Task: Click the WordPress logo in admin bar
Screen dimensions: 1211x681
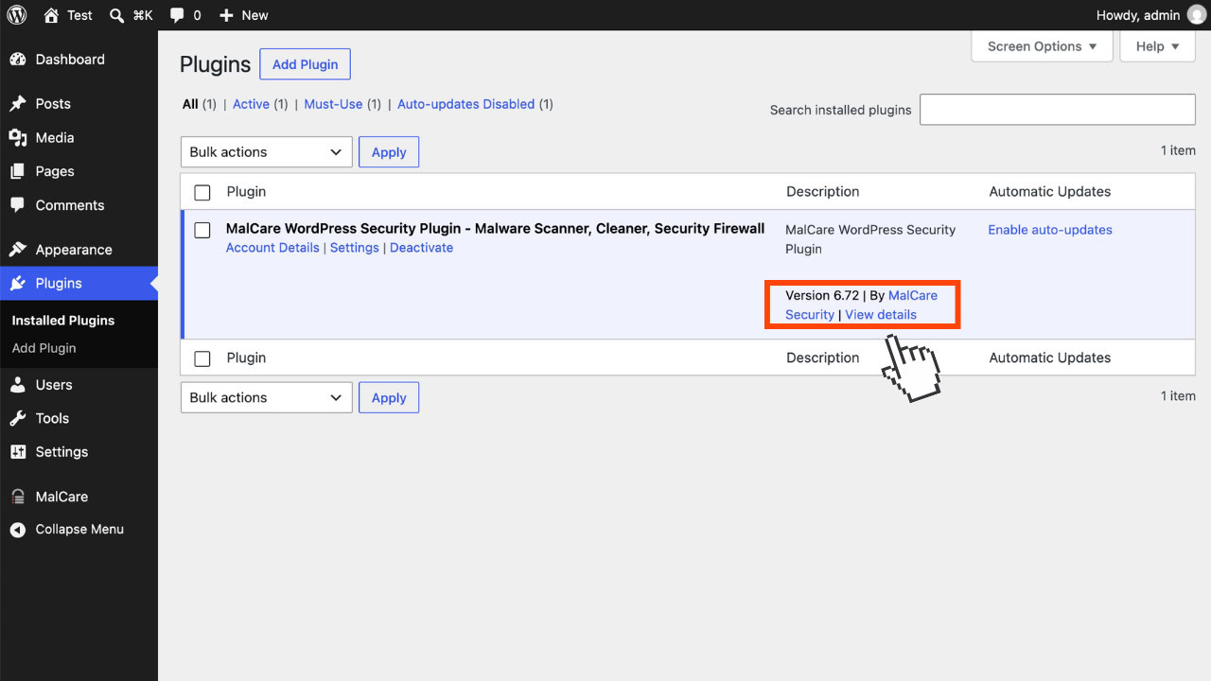Action: click(x=17, y=15)
